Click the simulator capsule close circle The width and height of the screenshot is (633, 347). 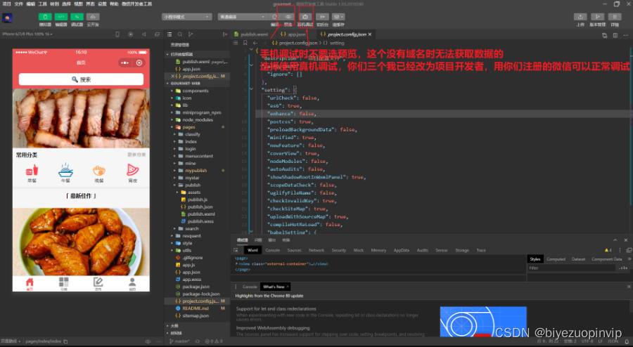[139, 63]
